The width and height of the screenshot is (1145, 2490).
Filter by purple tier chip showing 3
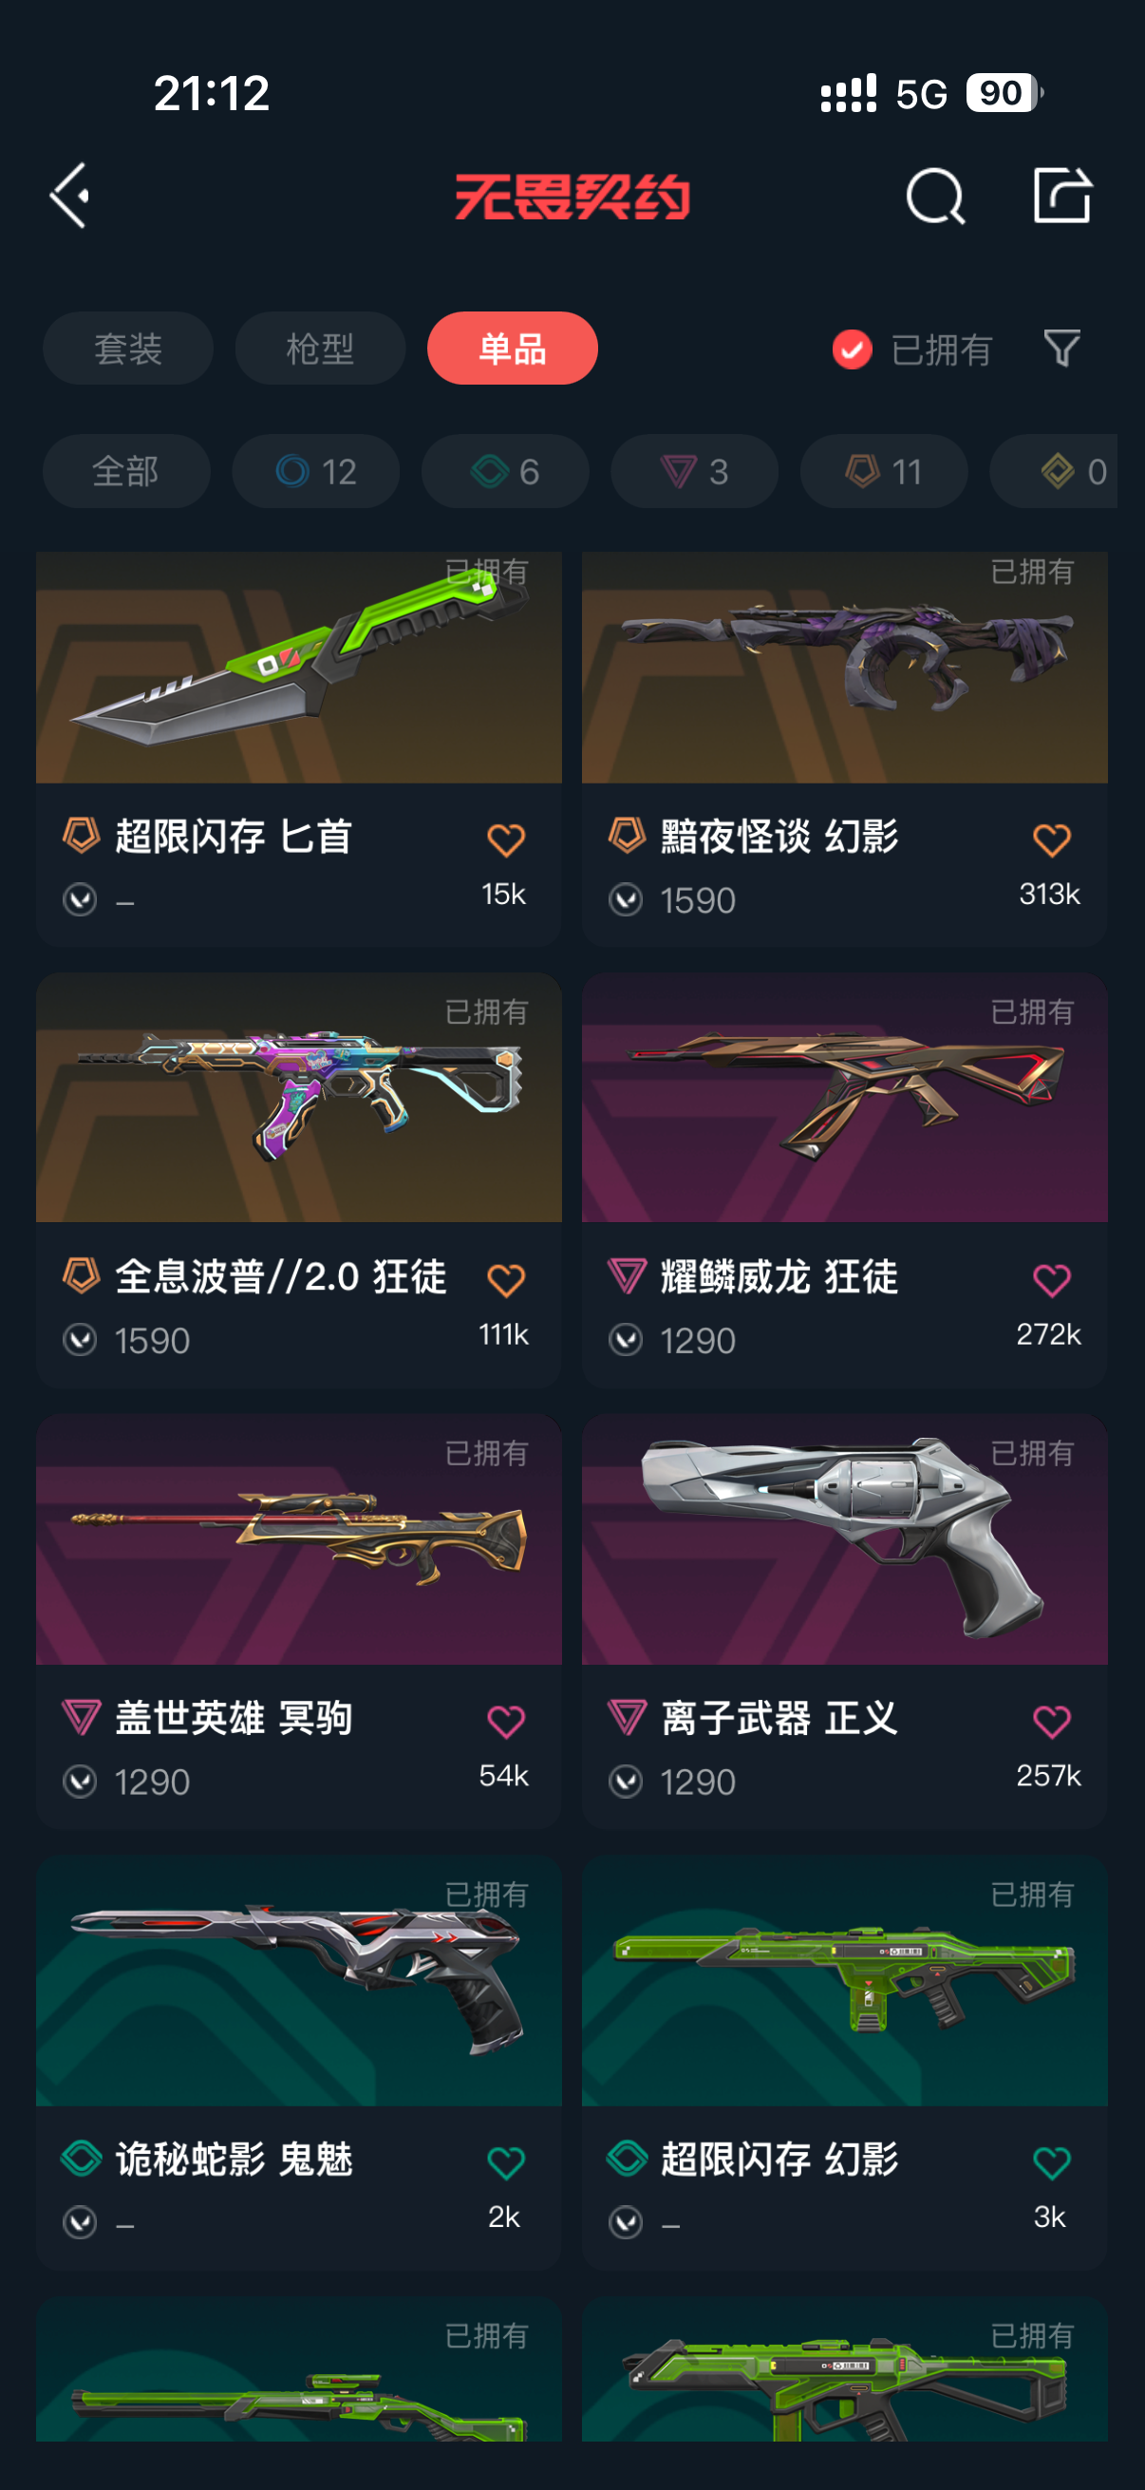click(x=695, y=472)
